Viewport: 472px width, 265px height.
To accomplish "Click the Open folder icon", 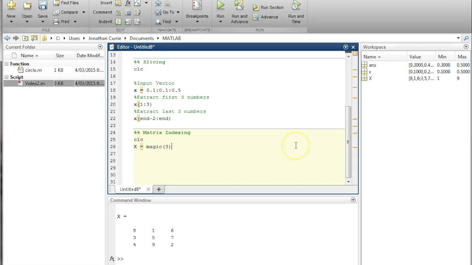I will point(27,5).
